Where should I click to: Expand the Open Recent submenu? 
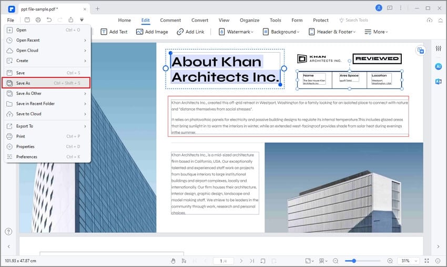click(x=47, y=40)
